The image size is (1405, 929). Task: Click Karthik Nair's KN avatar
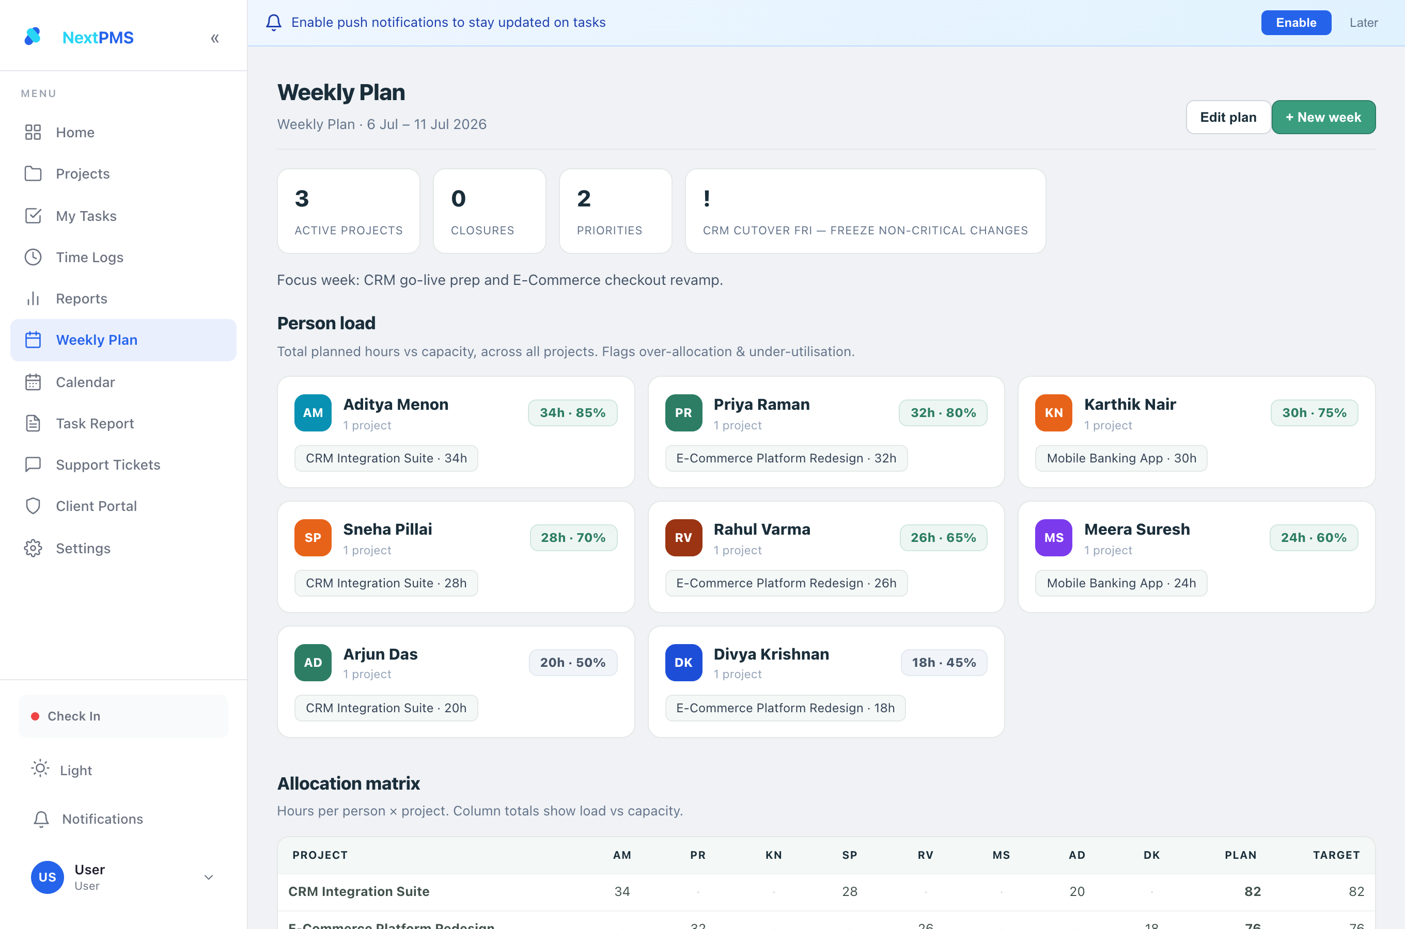point(1053,413)
